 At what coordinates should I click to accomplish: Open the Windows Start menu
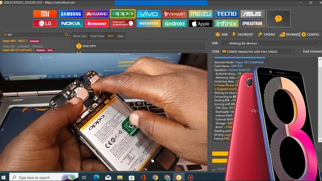pyautogui.click(x=4, y=177)
